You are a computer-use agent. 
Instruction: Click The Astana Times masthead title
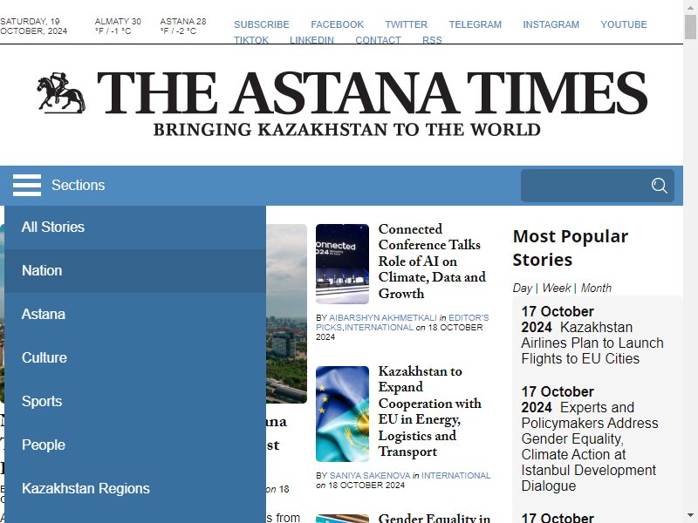372,92
